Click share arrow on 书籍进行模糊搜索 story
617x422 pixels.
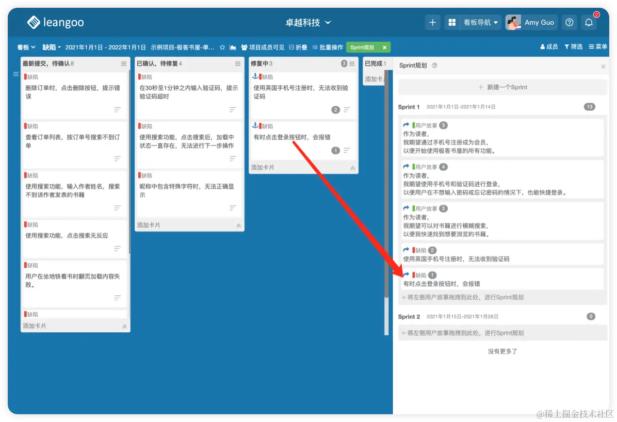[406, 209]
